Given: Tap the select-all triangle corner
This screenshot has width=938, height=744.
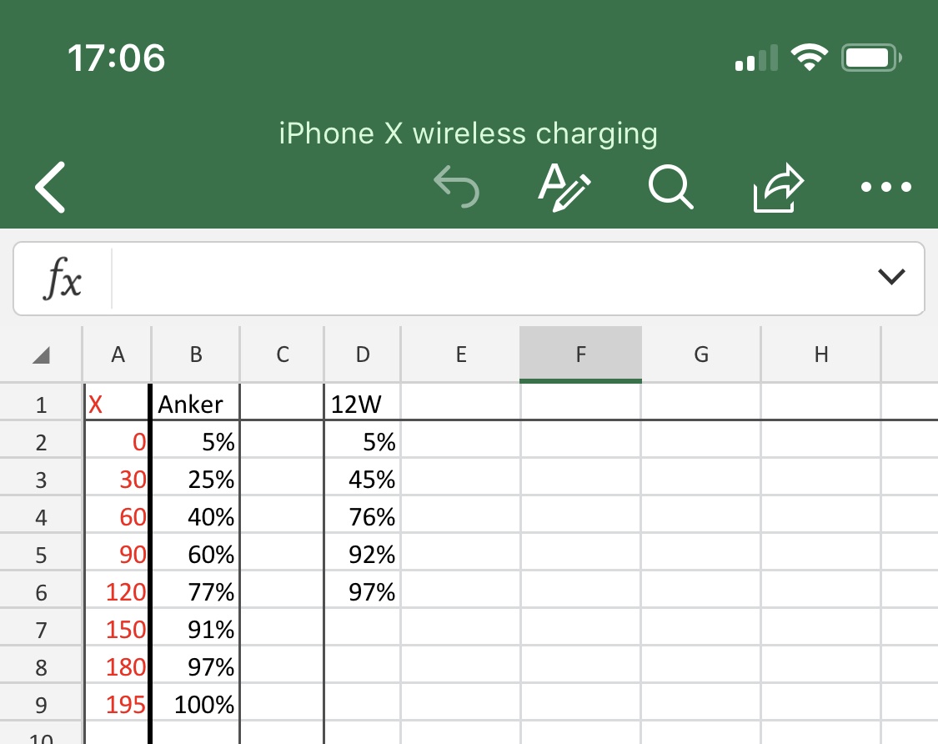Looking at the screenshot, I should [x=40, y=355].
